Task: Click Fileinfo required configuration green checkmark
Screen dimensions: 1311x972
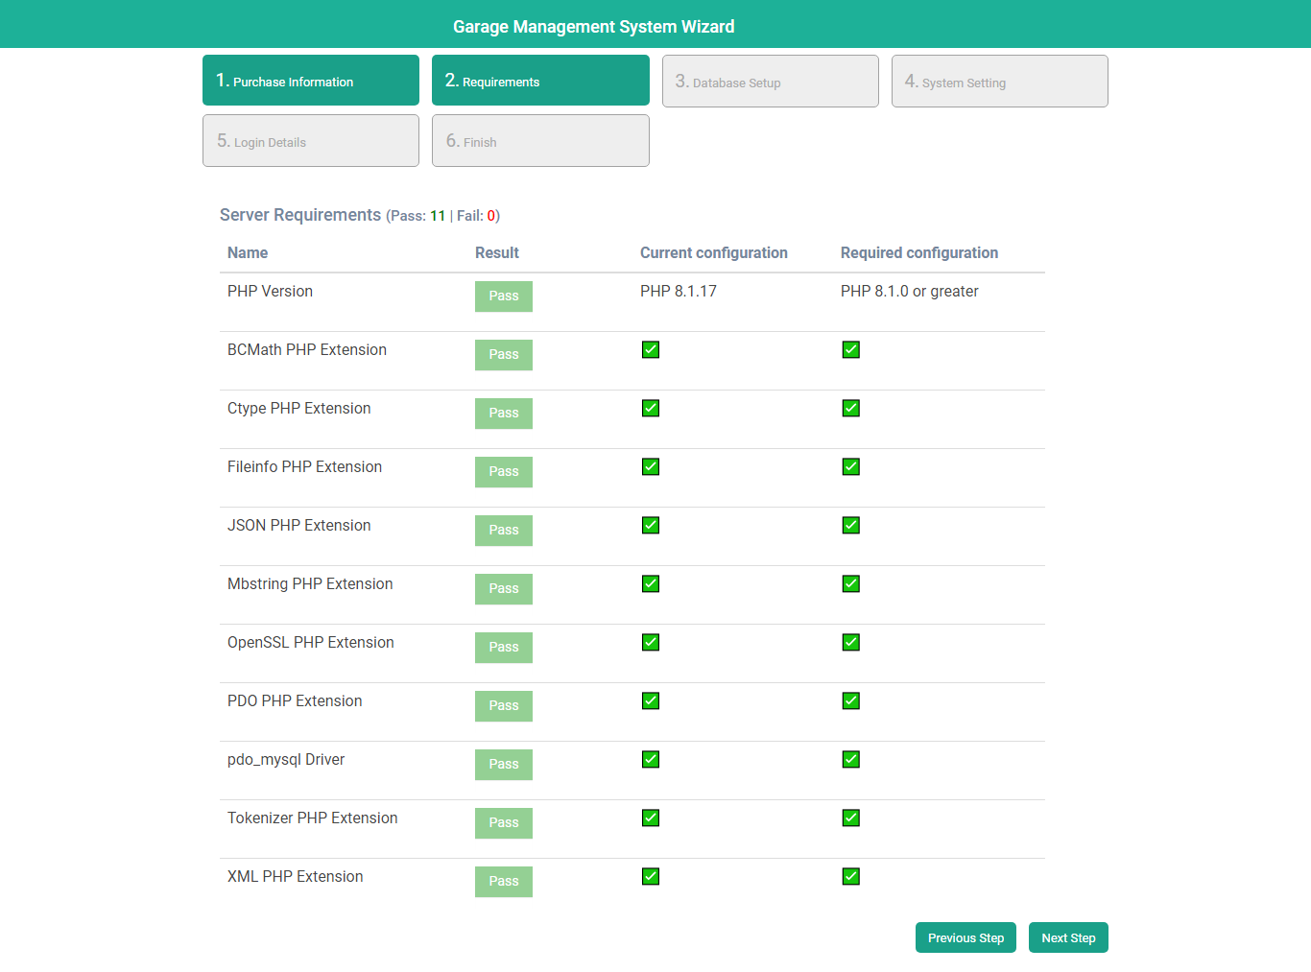Action: coord(851,466)
